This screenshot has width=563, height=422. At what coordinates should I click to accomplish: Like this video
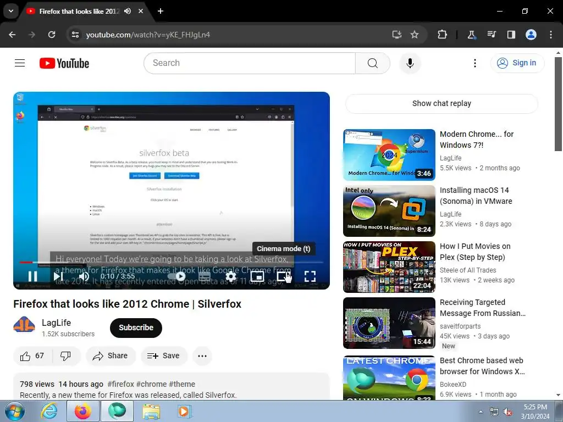point(32,356)
